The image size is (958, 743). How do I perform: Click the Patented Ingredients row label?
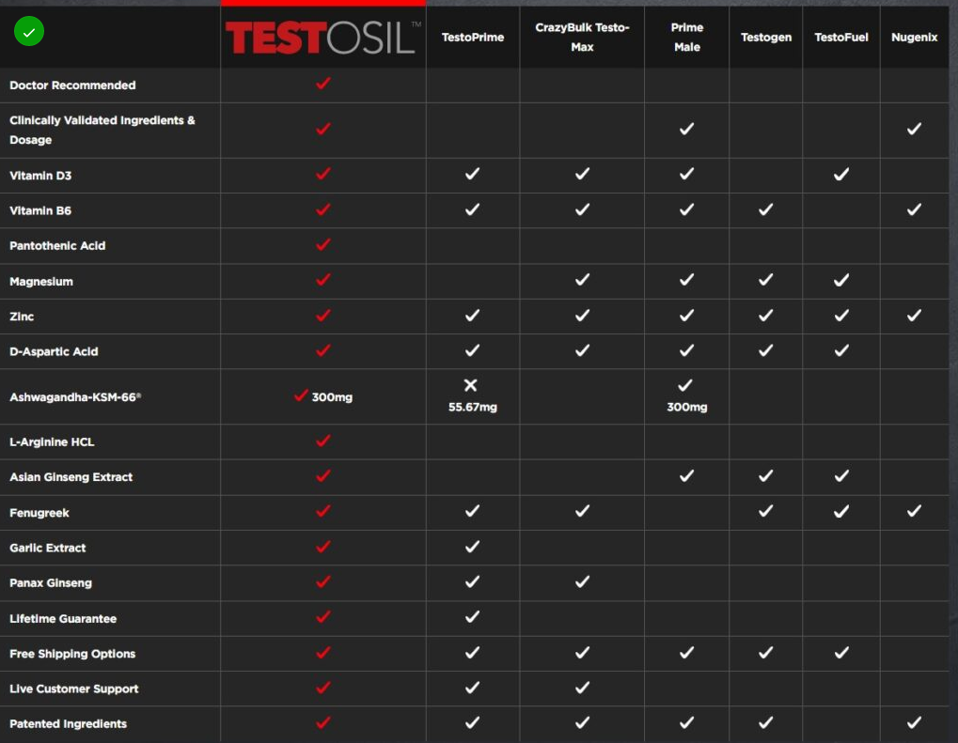click(x=68, y=724)
